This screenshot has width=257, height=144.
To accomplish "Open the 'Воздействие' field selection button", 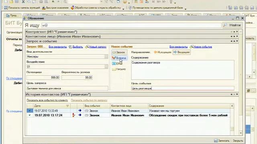I will point(106,67).
